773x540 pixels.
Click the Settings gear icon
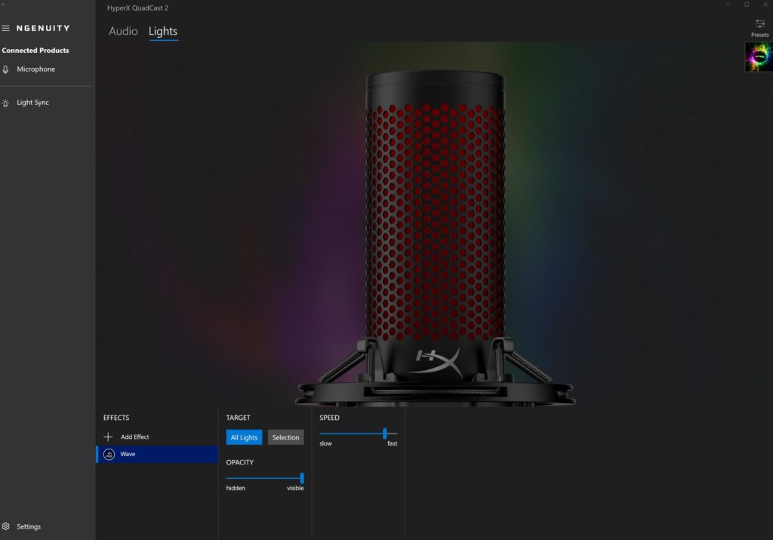[x=6, y=526]
